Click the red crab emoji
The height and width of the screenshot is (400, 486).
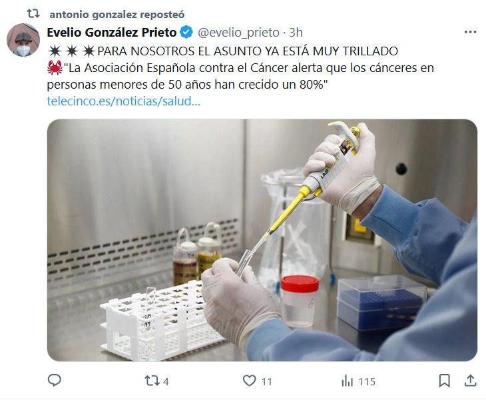(x=55, y=67)
